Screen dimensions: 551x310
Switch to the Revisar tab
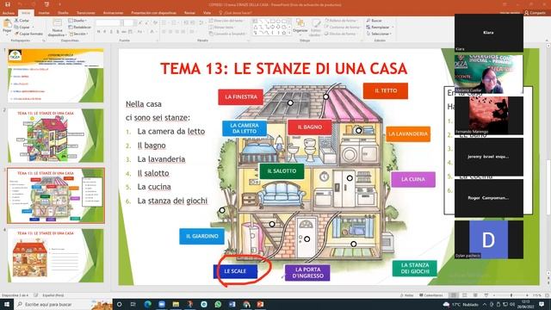[x=189, y=13]
